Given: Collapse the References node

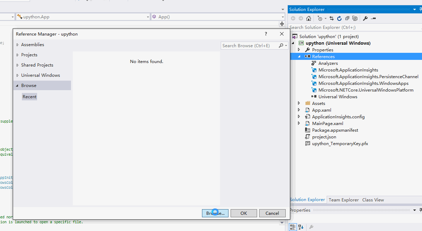Looking at the screenshot, I should tap(299, 57).
